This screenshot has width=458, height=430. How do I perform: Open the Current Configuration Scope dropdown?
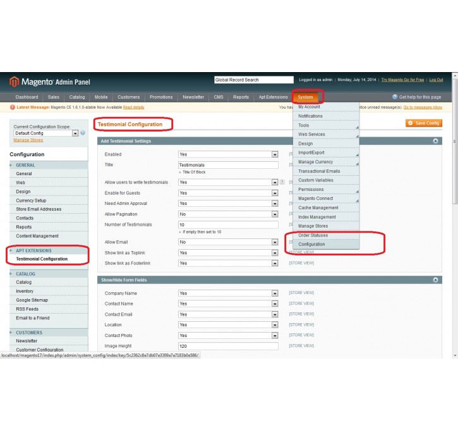click(46, 133)
